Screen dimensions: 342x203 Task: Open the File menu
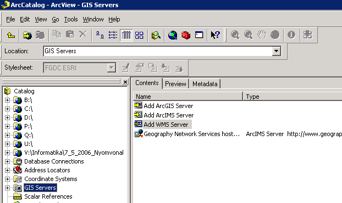coord(10,19)
